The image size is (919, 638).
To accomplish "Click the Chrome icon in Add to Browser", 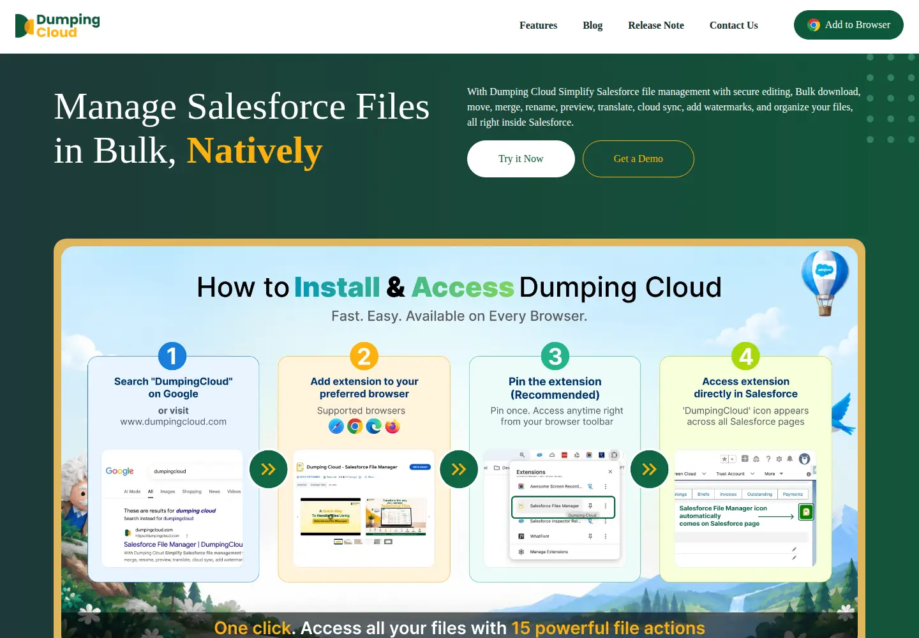I will click(x=813, y=25).
